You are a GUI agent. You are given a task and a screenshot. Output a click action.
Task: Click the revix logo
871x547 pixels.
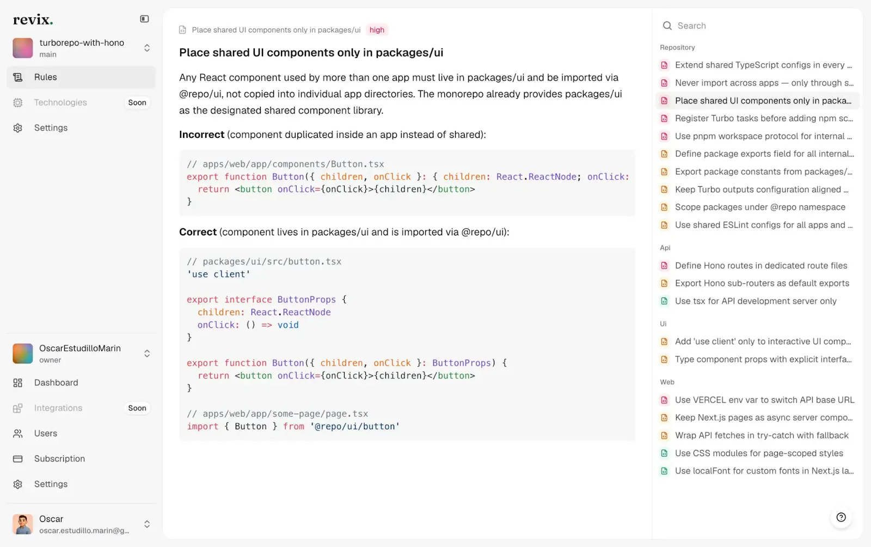tap(33, 20)
